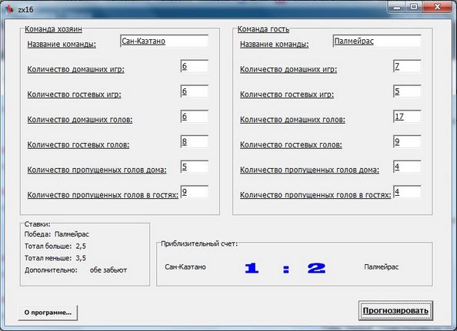Open the О программе... dialog button
Screen dimensions: 457x331
coord(48,313)
